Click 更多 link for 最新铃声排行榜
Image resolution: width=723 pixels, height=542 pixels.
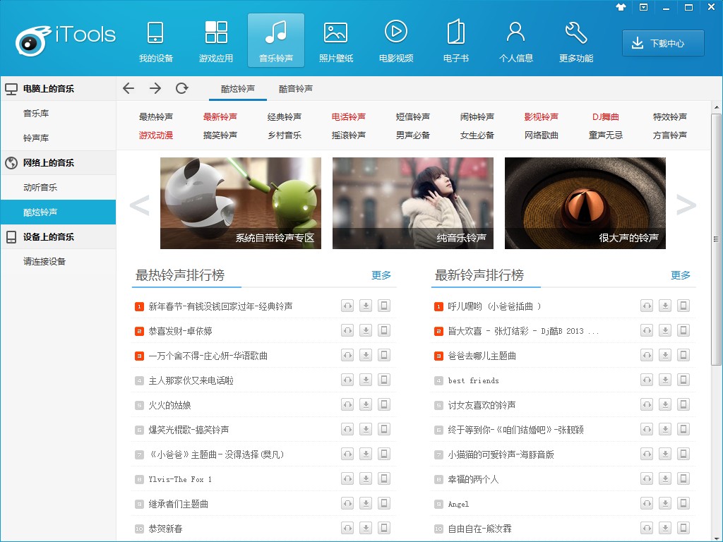681,275
